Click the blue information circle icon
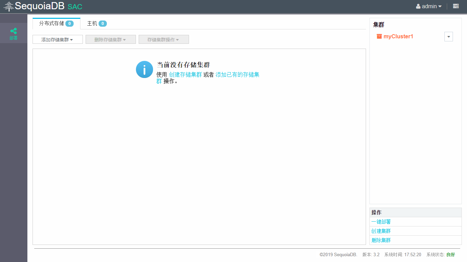 tap(144, 69)
